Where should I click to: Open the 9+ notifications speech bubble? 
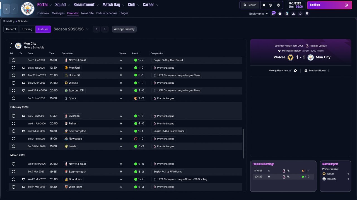click(273, 13)
